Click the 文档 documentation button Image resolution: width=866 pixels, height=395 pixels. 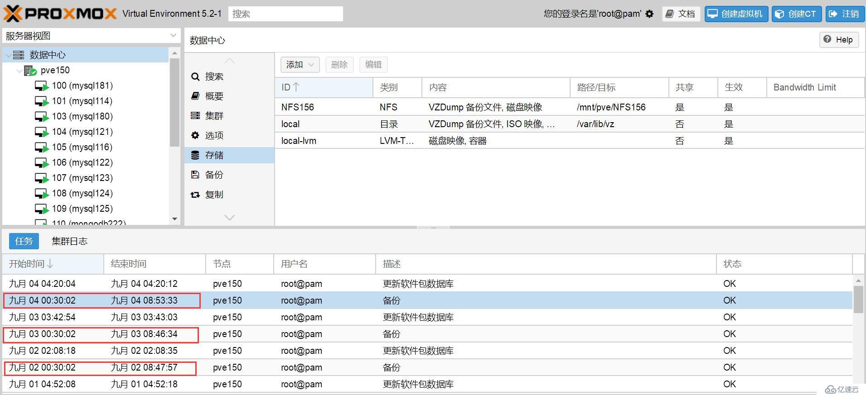click(x=681, y=14)
